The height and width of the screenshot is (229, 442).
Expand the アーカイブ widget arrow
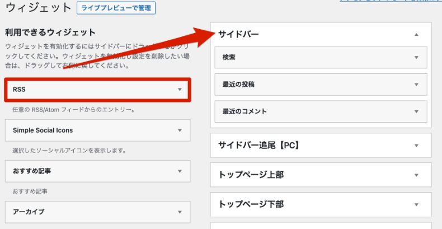coord(180,212)
